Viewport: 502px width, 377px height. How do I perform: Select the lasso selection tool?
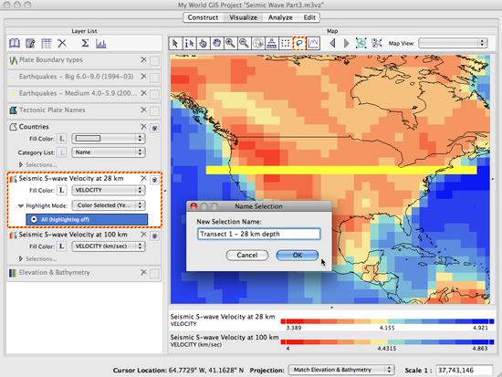pyautogui.click(x=299, y=43)
